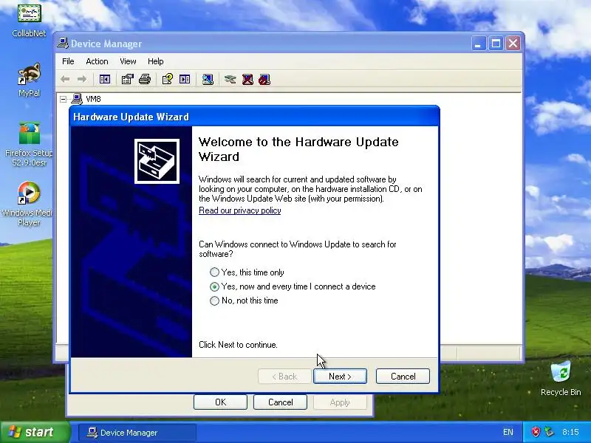The width and height of the screenshot is (591, 443).
Task: Click the Forward arrow in Device Manager toolbar
Action: coord(82,79)
